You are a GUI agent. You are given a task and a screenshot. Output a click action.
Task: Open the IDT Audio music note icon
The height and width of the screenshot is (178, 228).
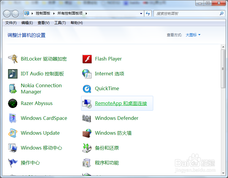13,74
